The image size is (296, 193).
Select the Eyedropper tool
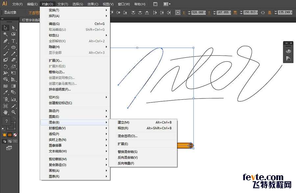6,92
